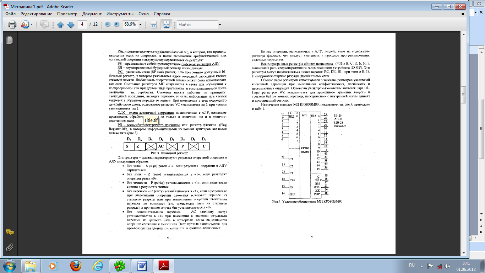The width and height of the screenshot is (485, 273).
Task: Launch Windows Media Player from taskbar
Action: [53, 265]
